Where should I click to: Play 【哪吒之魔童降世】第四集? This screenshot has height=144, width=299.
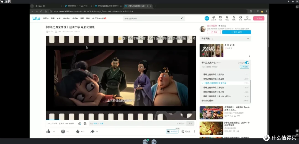point(225,74)
